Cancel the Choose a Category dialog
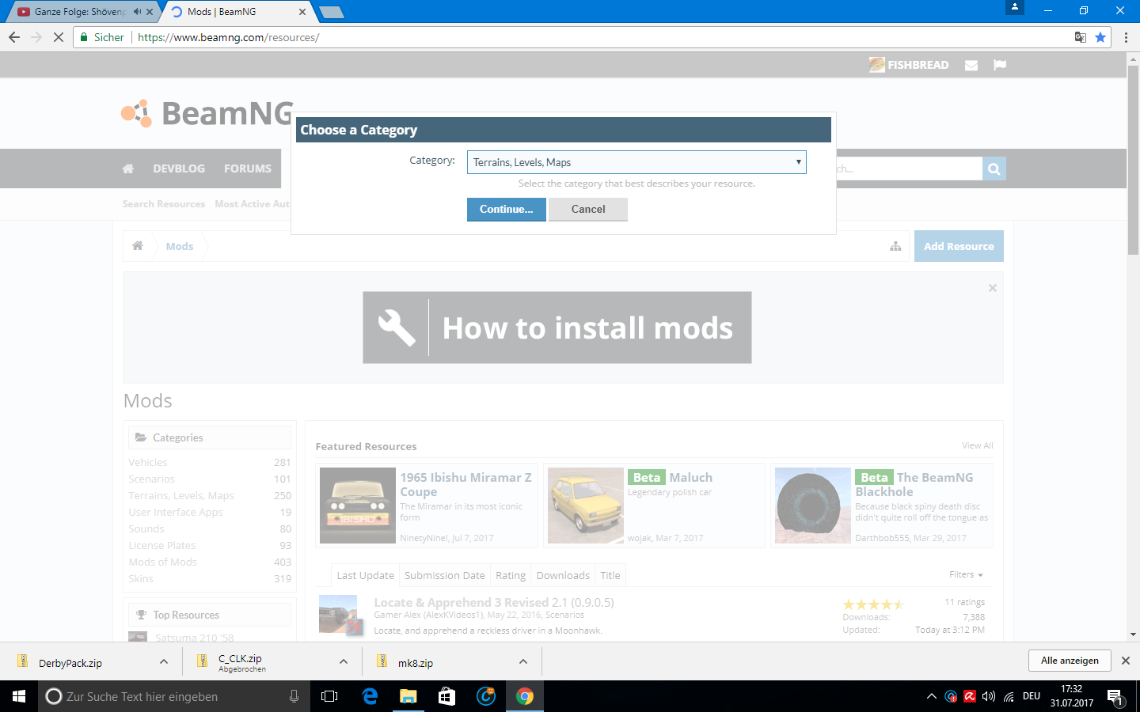This screenshot has height=712, width=1140. click(x=588, y=209)
